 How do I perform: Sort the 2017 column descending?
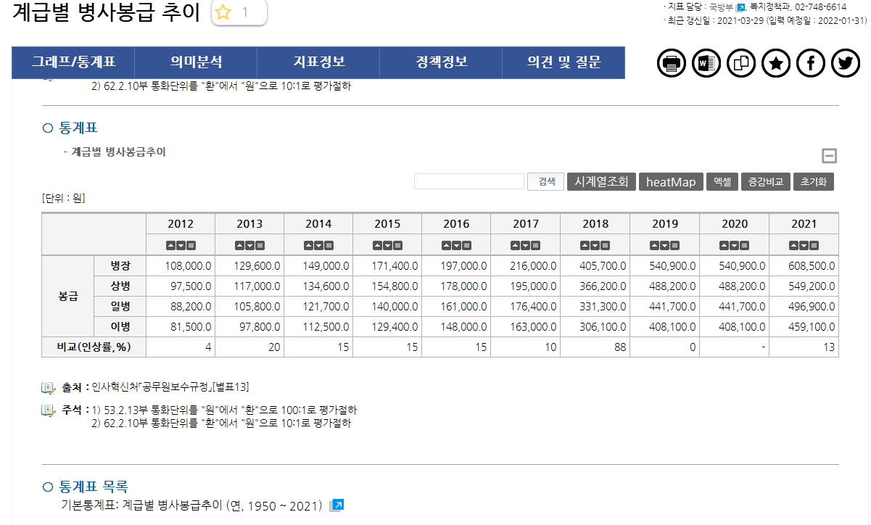tap(526, 246)
